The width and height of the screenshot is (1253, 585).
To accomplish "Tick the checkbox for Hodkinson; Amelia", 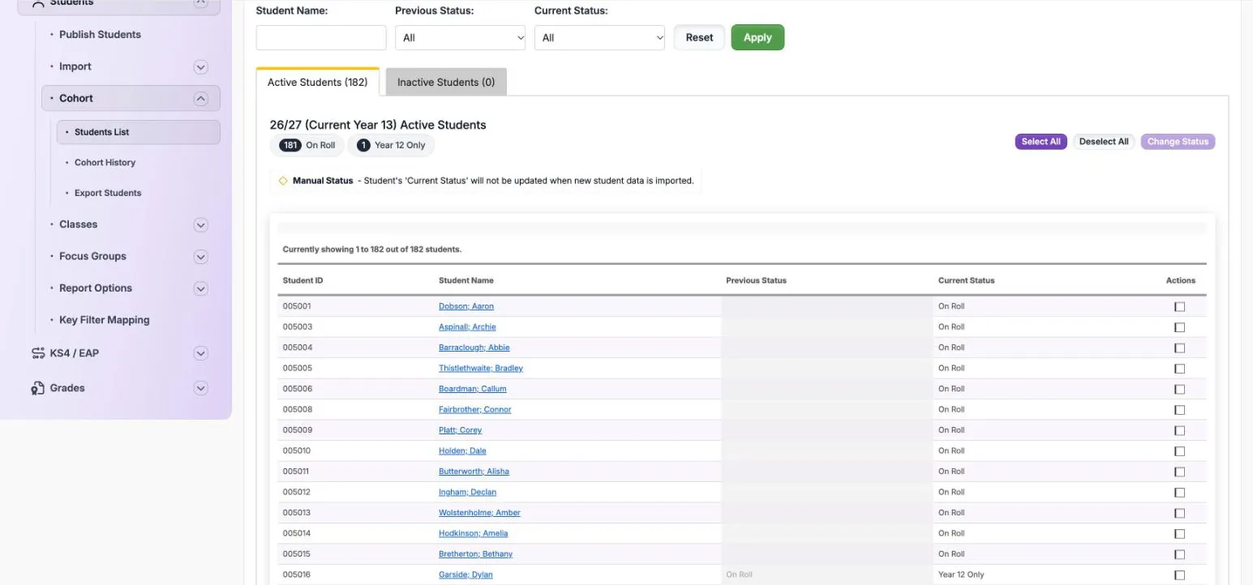I will (x=1179, y=534).
